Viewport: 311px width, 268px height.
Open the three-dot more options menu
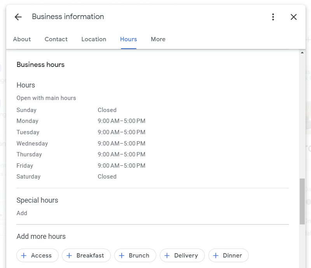[x=273, y=17]
